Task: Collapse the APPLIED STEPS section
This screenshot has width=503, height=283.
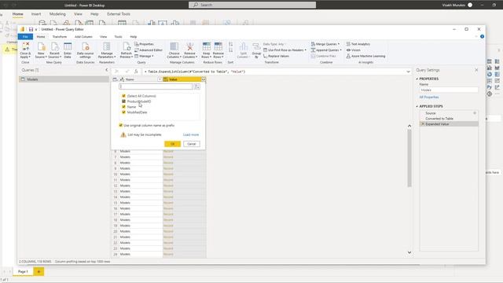Action: [x=417, y=106]
